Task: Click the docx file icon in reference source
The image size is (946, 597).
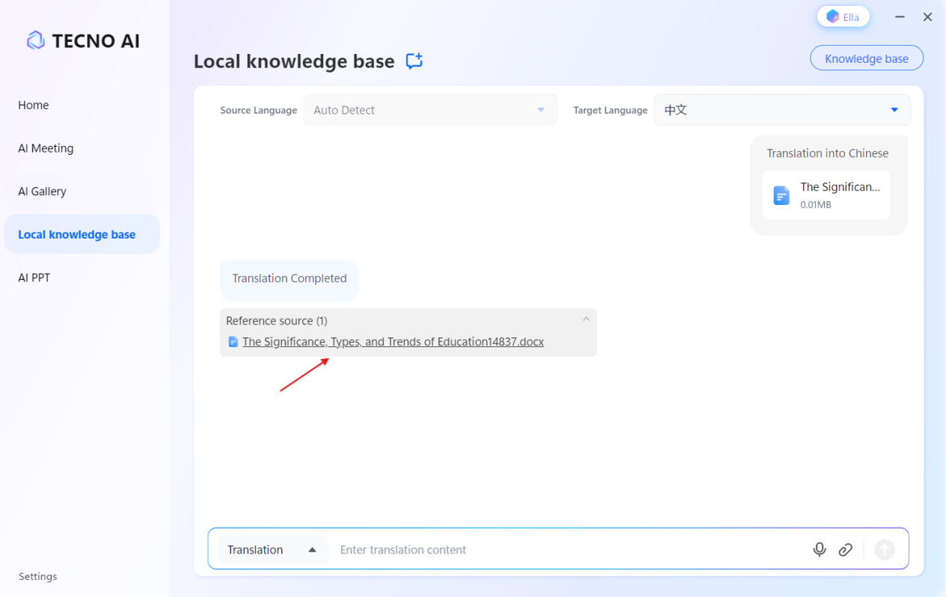Action: 233,342
